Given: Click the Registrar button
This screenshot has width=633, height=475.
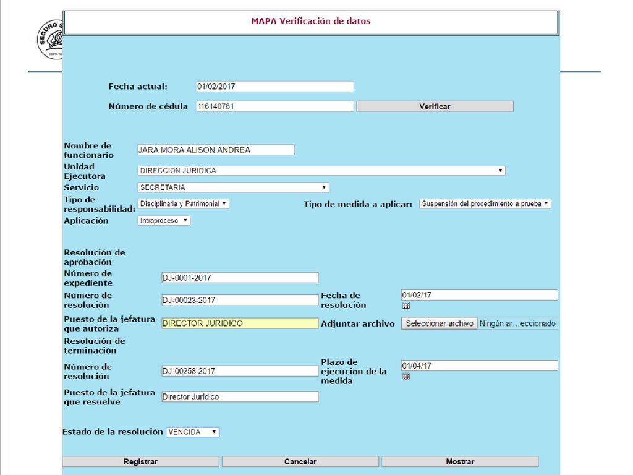Looking at the screenshot, I should click(140, 461).
